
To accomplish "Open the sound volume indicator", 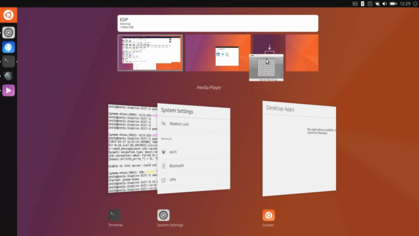I will click(x=385, y=3).
